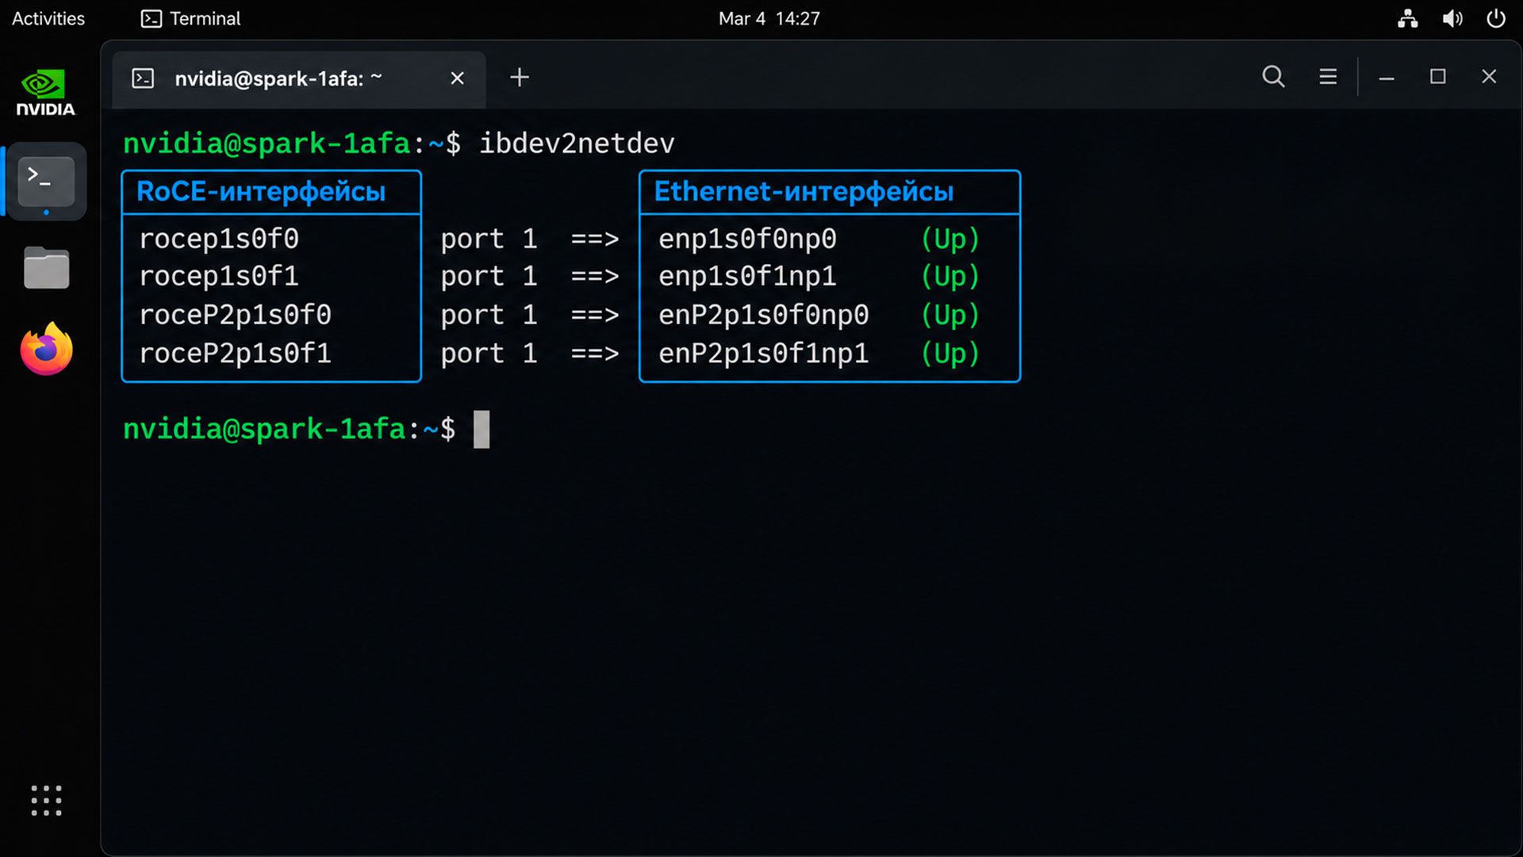Click the terminal cursor at the empty prompt
The image size is (1523, 857).
481,429
